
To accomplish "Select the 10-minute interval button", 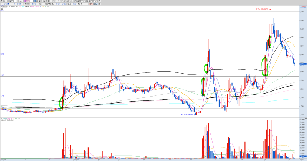I will point(58,1).
